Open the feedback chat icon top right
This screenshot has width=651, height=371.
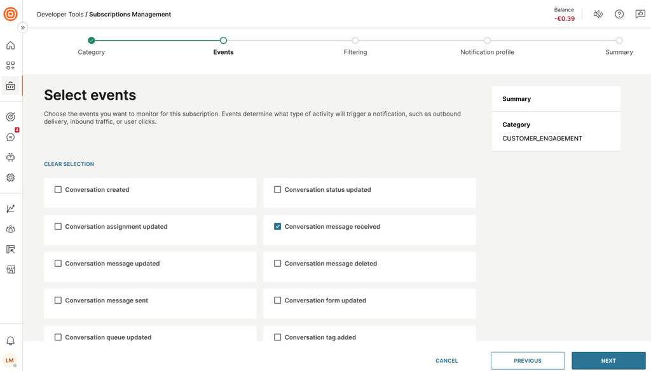[640, 14]
